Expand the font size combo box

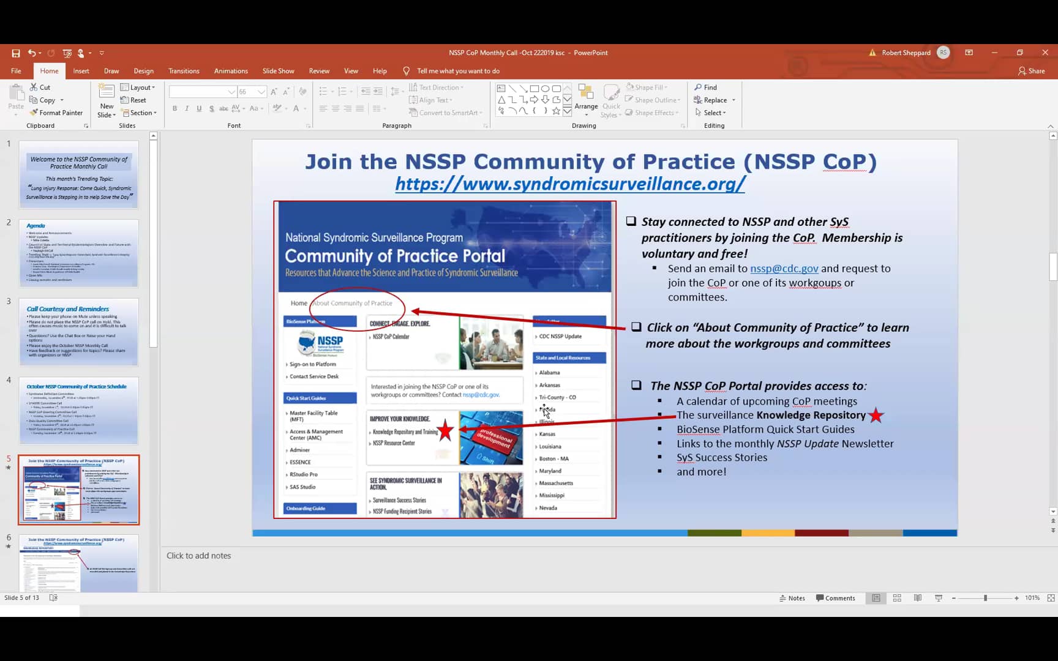[x=261, y=92]
